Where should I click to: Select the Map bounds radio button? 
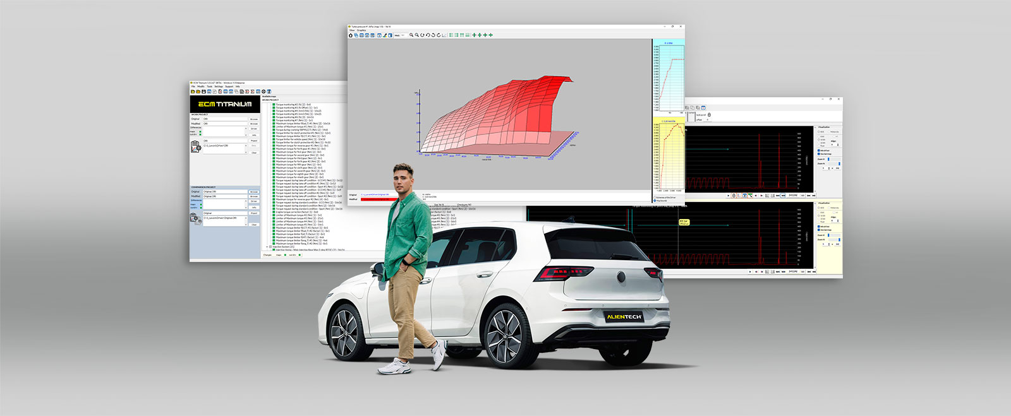pos(654,201)
